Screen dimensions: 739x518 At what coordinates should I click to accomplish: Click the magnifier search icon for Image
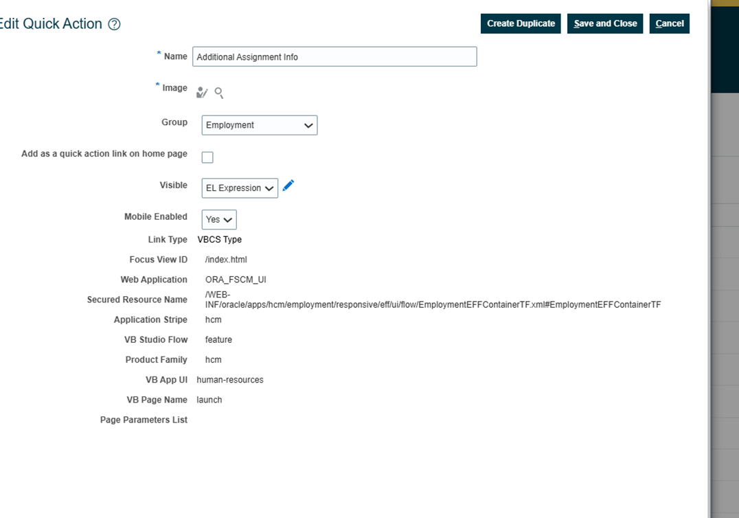point(218,92)
